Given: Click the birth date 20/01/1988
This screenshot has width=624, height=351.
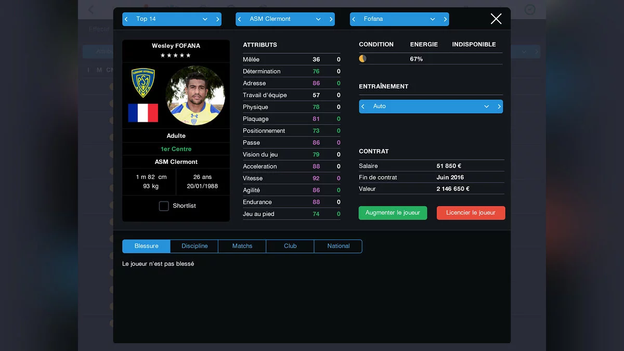Looking at the screenshot, I should pos(203,186).
